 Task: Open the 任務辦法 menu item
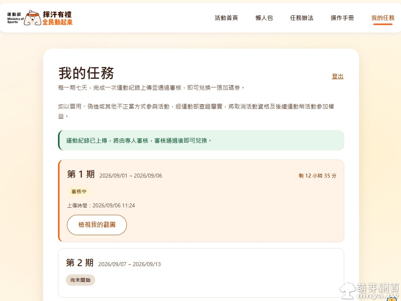point(302,18)
